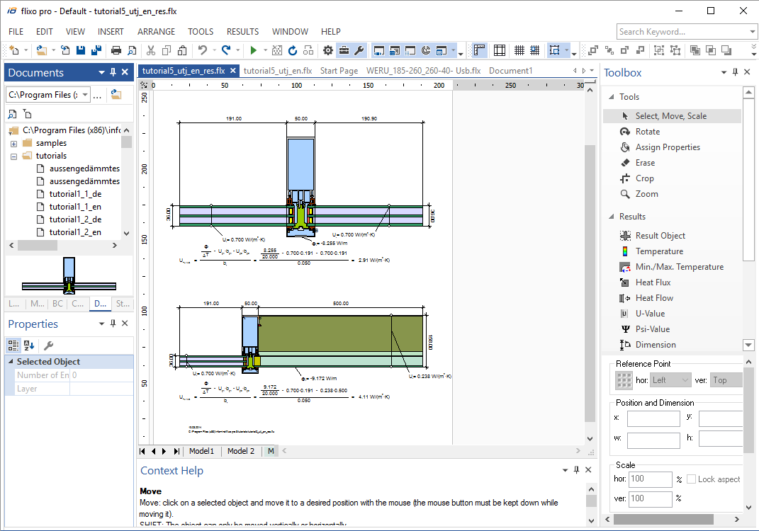Collapse the tutorials folder node
This screenshot has width=759, height=531.
coord(13,156)
